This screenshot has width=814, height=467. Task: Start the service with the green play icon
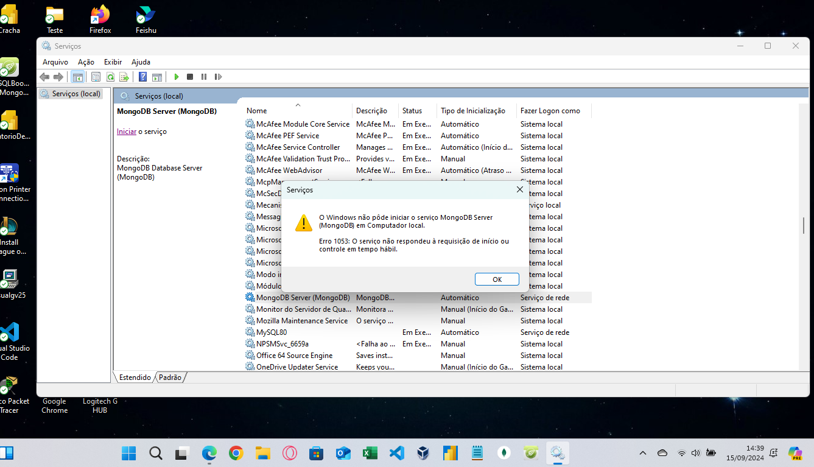(176, 77)
